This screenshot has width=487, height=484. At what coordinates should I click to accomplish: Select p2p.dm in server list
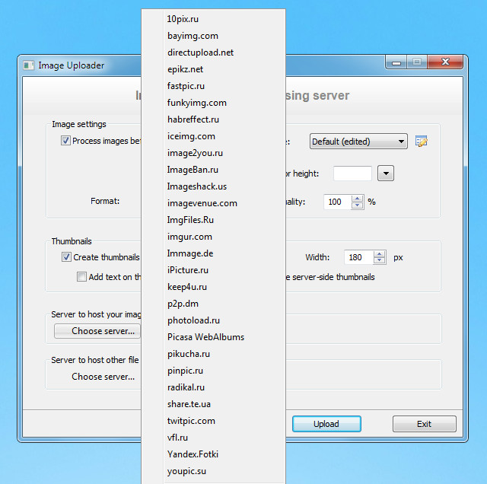(213, 304)
